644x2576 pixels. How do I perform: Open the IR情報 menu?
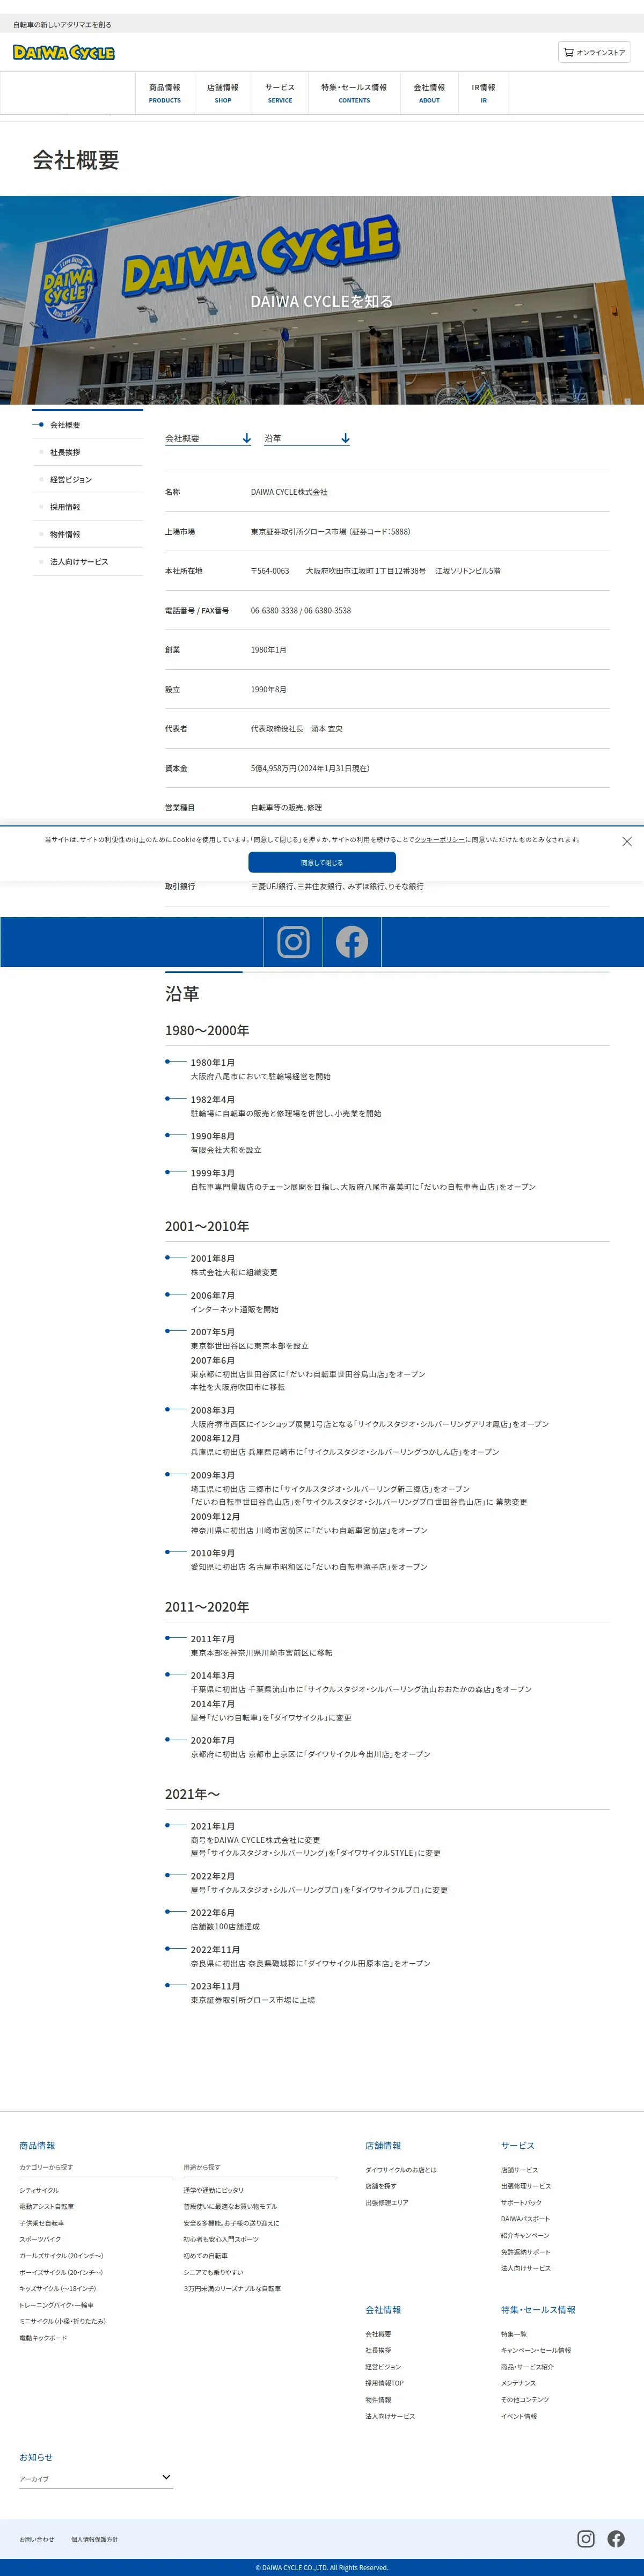point(484,93)
